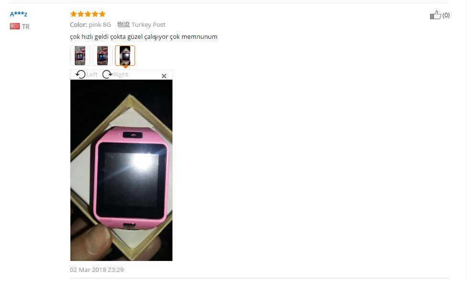Viewport: 467px width, 283px height.
Task: Open the second review photo thumbnail
Action: (103, 56)
